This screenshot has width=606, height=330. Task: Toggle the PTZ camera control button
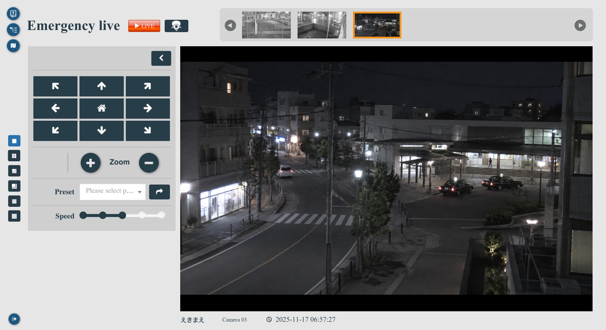click(x=176, y=26)
